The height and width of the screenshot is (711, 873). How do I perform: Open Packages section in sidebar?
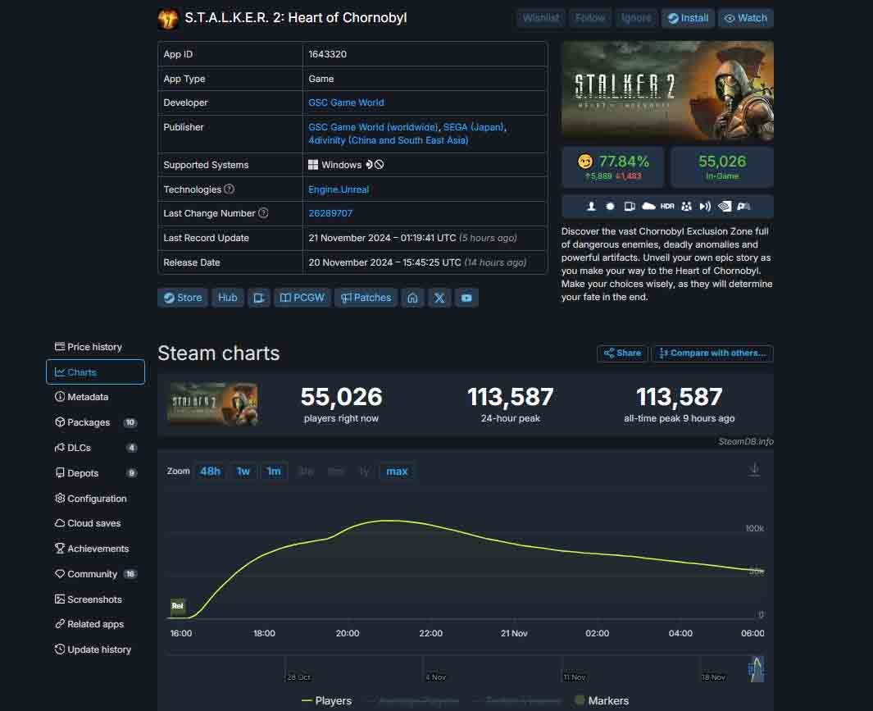pyautogui.click(x=95, y=422)
